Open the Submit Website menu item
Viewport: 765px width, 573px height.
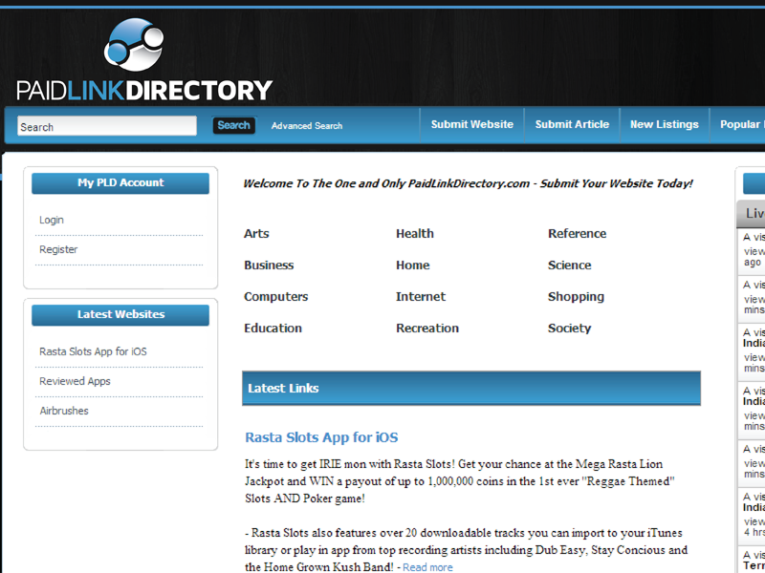[x=471, y=125]
